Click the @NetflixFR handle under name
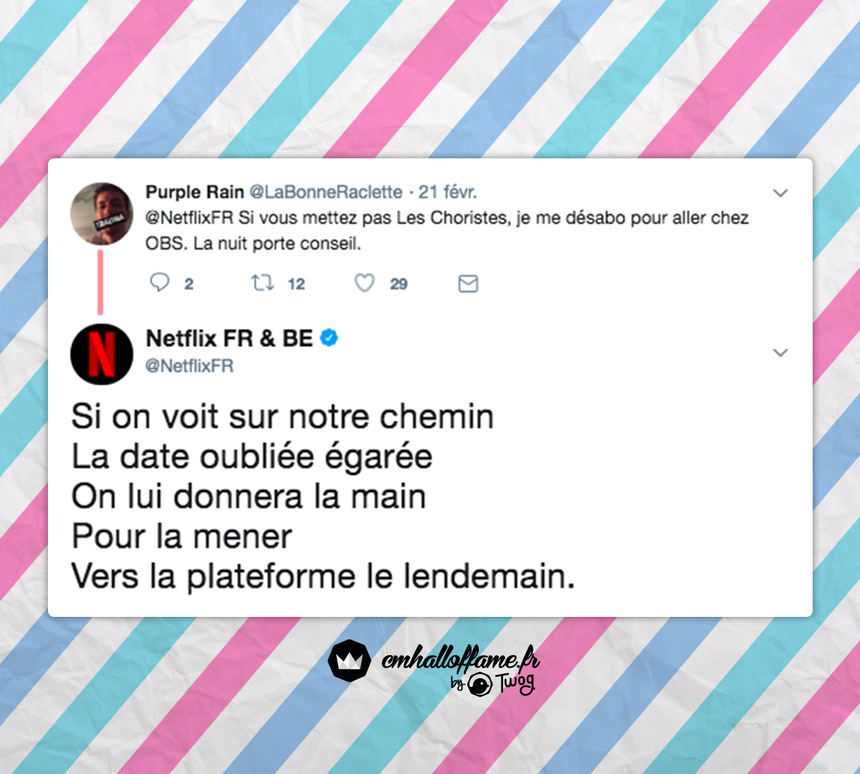 click(x=189, y=366)
